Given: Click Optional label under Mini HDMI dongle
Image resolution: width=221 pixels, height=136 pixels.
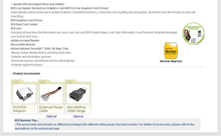Looking at the screenshot, I should pos(78,116).
